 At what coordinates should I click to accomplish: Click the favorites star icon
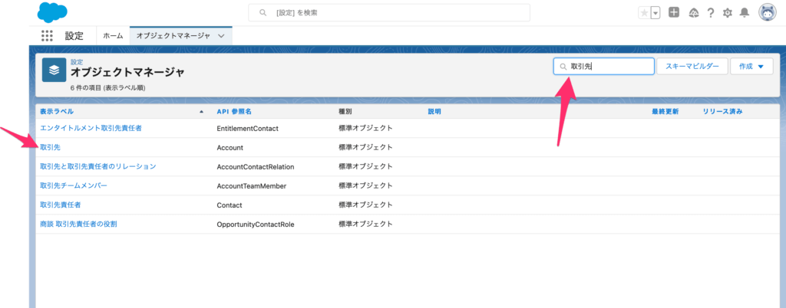[x=644, y=13]
